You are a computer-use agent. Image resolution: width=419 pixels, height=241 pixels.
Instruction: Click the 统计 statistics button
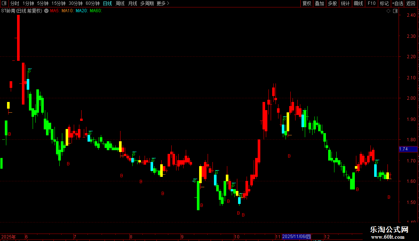pos(345,3)
